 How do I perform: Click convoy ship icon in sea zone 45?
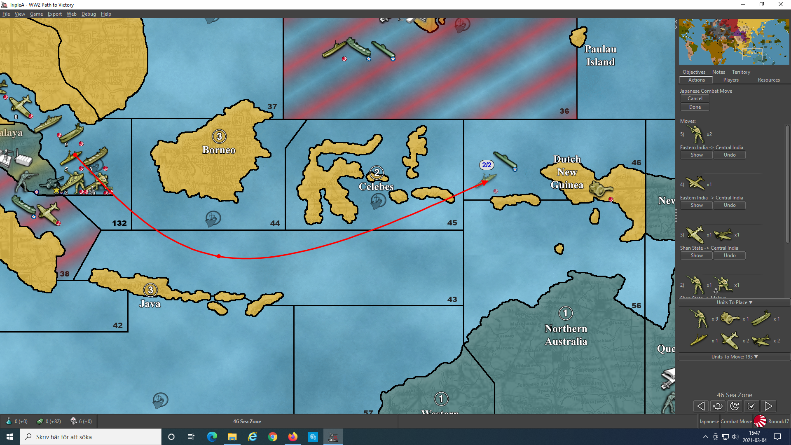click(x=377, y=201)
